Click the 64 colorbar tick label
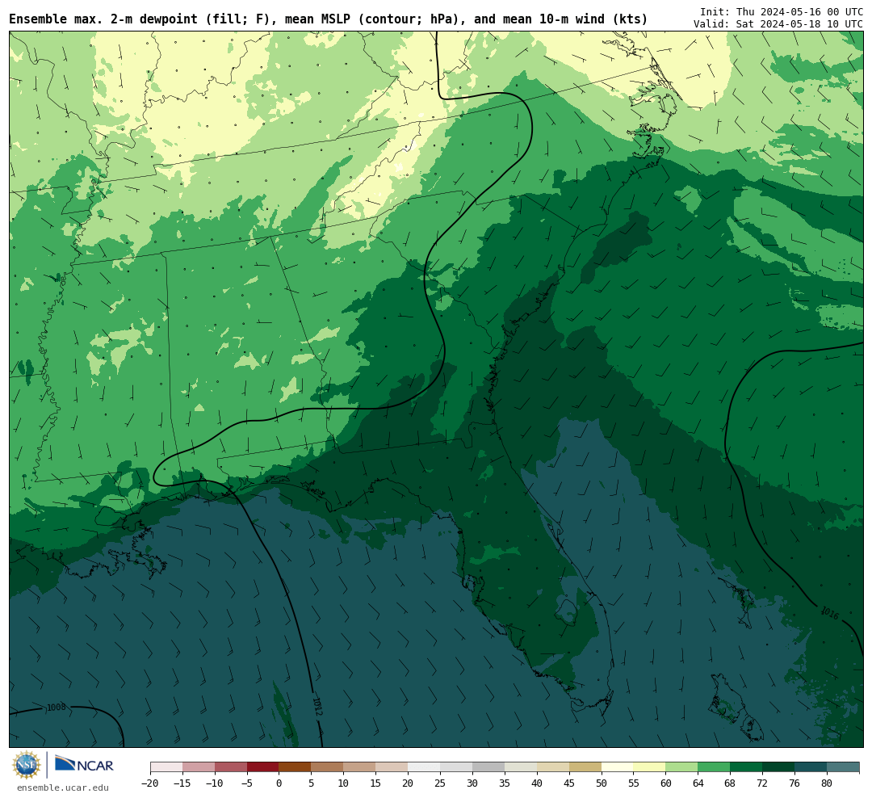 [x=698, y=783]
